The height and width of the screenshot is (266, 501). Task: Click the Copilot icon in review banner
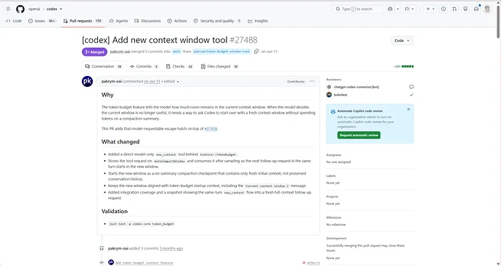333,112
